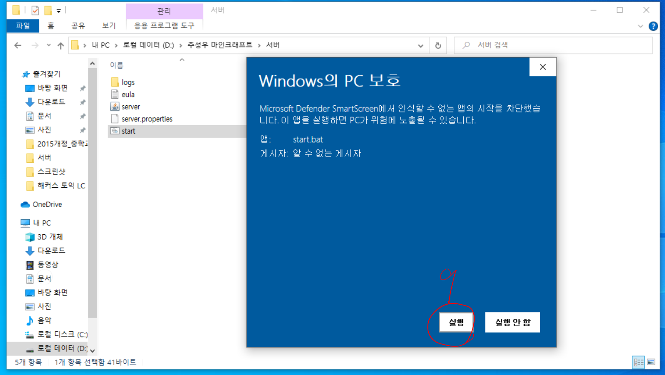Click the pin icon beside pinned 문서
Image resolution: width=665 pixels, height=375 pixels.
point(82,117)
